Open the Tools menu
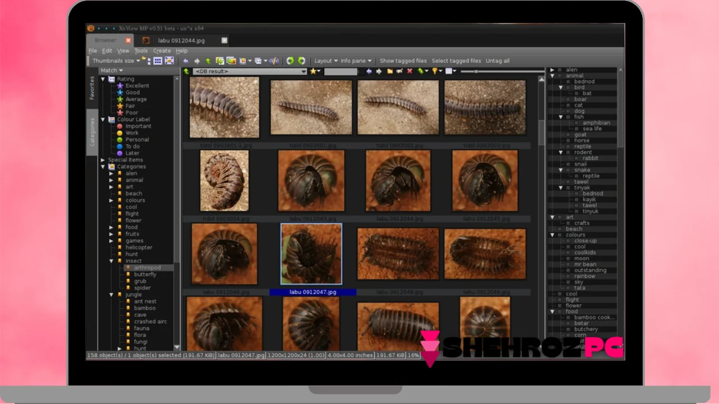The image size is (719, 404). [140, 50]
